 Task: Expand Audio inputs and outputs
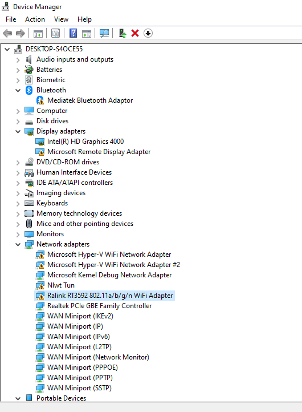(x=18, y=60)
